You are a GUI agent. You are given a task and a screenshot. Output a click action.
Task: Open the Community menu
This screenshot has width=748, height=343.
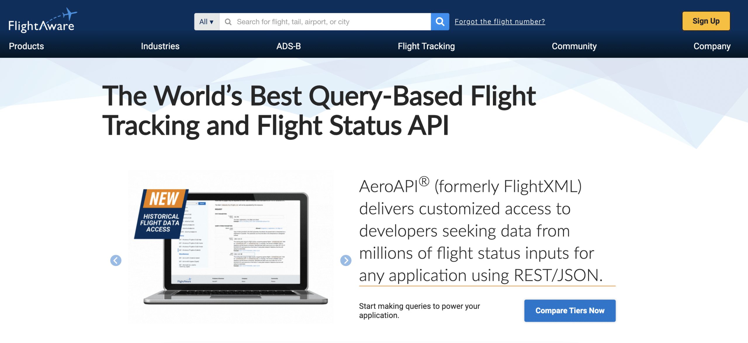click(574, 46)
